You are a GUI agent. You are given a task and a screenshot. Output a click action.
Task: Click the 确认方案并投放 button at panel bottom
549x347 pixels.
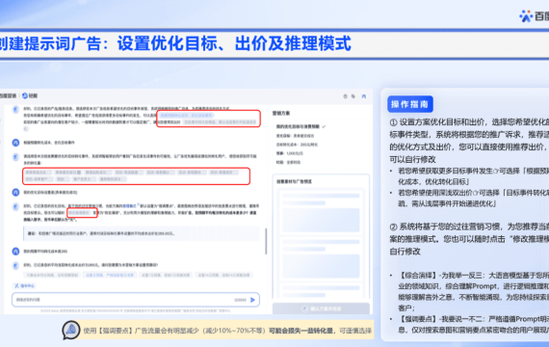(321, 308)
